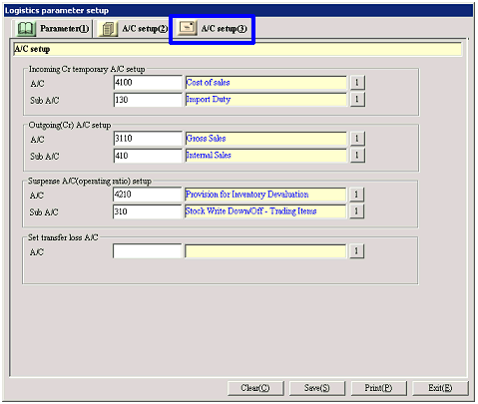Viewport: 478px width, 404px height.
Task: Click the Print(P) button
Action: click(378, 388)
